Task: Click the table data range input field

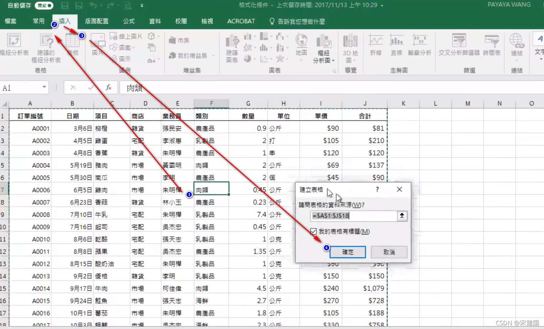Action: 354,216
